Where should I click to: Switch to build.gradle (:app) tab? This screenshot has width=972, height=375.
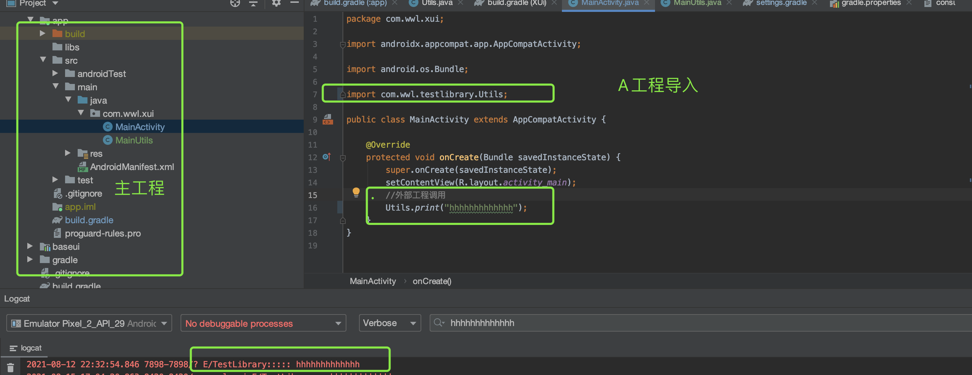(x=355, y=3)
